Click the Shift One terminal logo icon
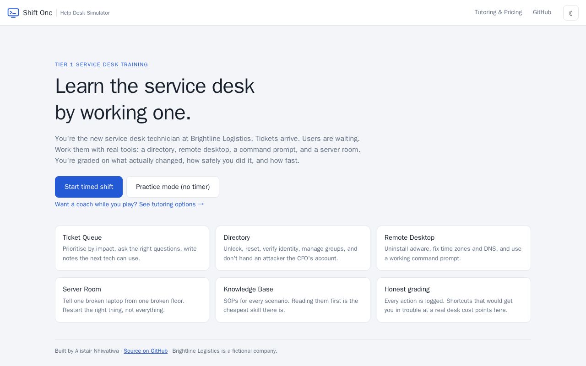 pos(13,13)
